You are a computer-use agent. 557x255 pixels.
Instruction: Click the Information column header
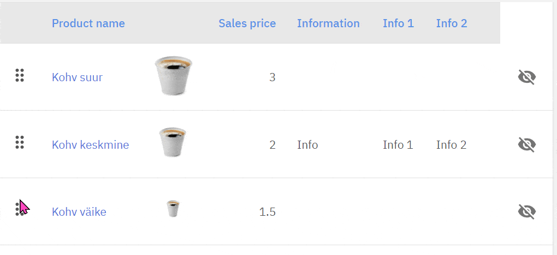click(328, 23)
